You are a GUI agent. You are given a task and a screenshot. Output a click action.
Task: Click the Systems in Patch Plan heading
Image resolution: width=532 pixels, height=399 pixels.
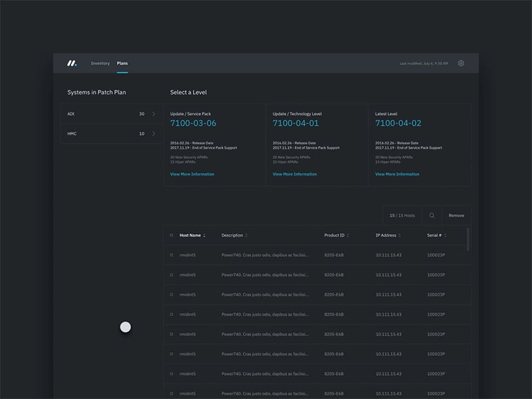(96, 92)
